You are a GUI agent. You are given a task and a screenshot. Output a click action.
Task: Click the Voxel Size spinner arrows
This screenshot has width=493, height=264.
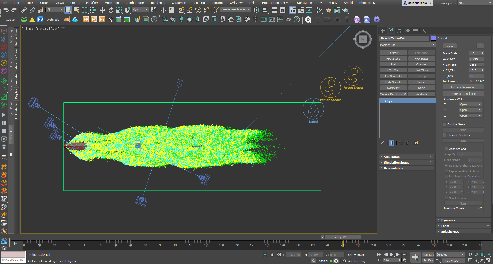point(482,59)
